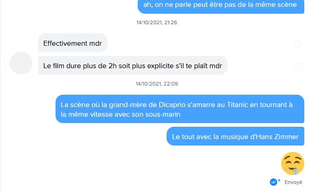Toggle heart on "Le film dure" message
The image size is (313, 194).
(298, 66)
